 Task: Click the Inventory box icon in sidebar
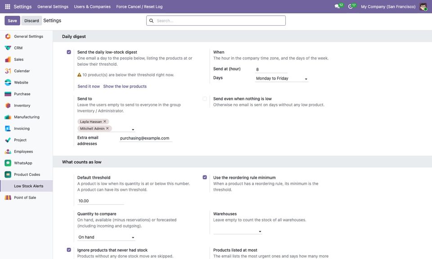point(8,105)
